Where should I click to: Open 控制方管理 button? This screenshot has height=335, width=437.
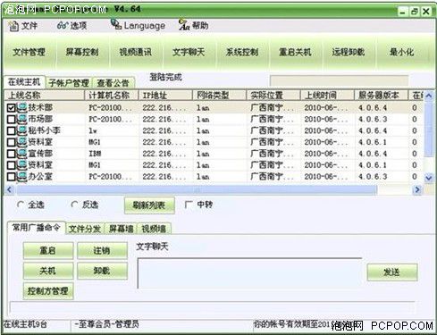[48, 291]
